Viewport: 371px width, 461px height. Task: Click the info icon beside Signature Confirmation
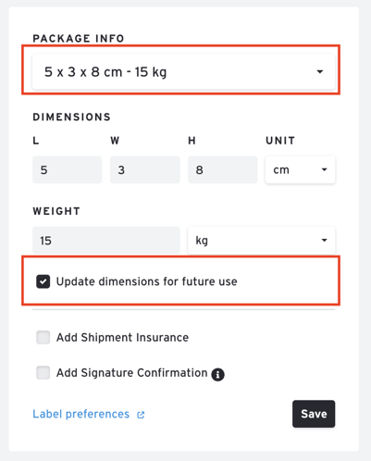click(217, 375)
